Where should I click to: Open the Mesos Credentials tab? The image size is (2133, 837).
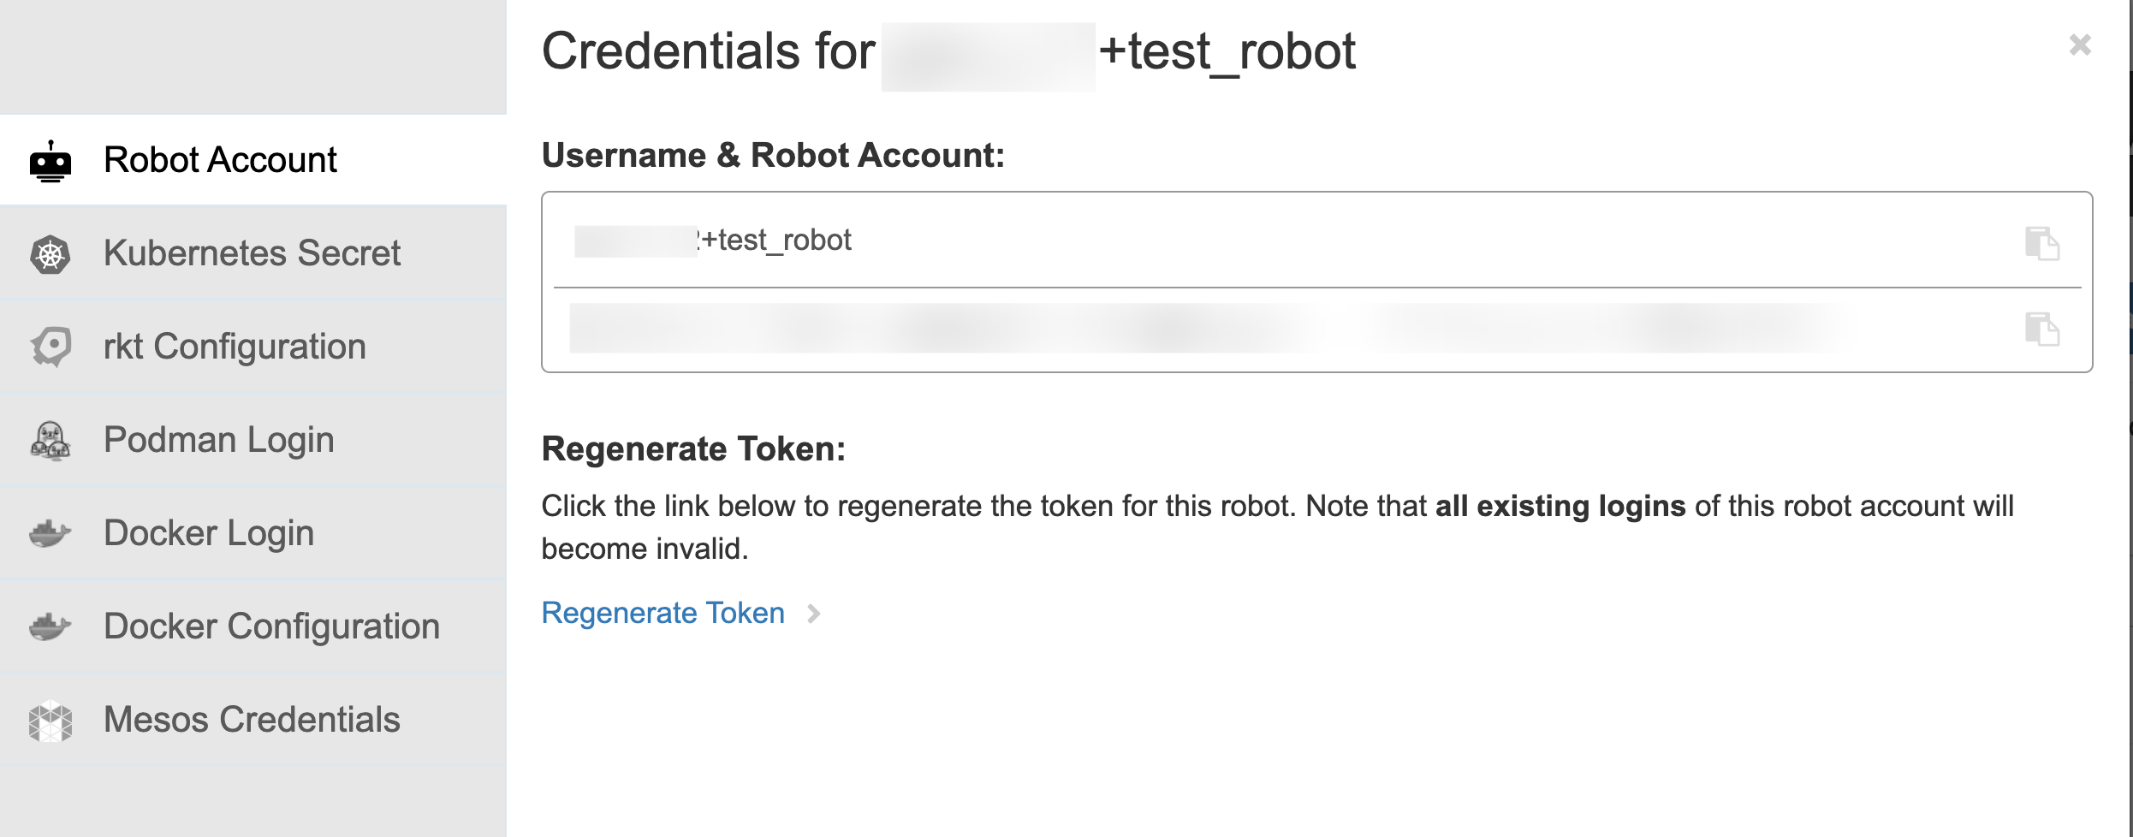pyautogui.click(x=252, y=720)
